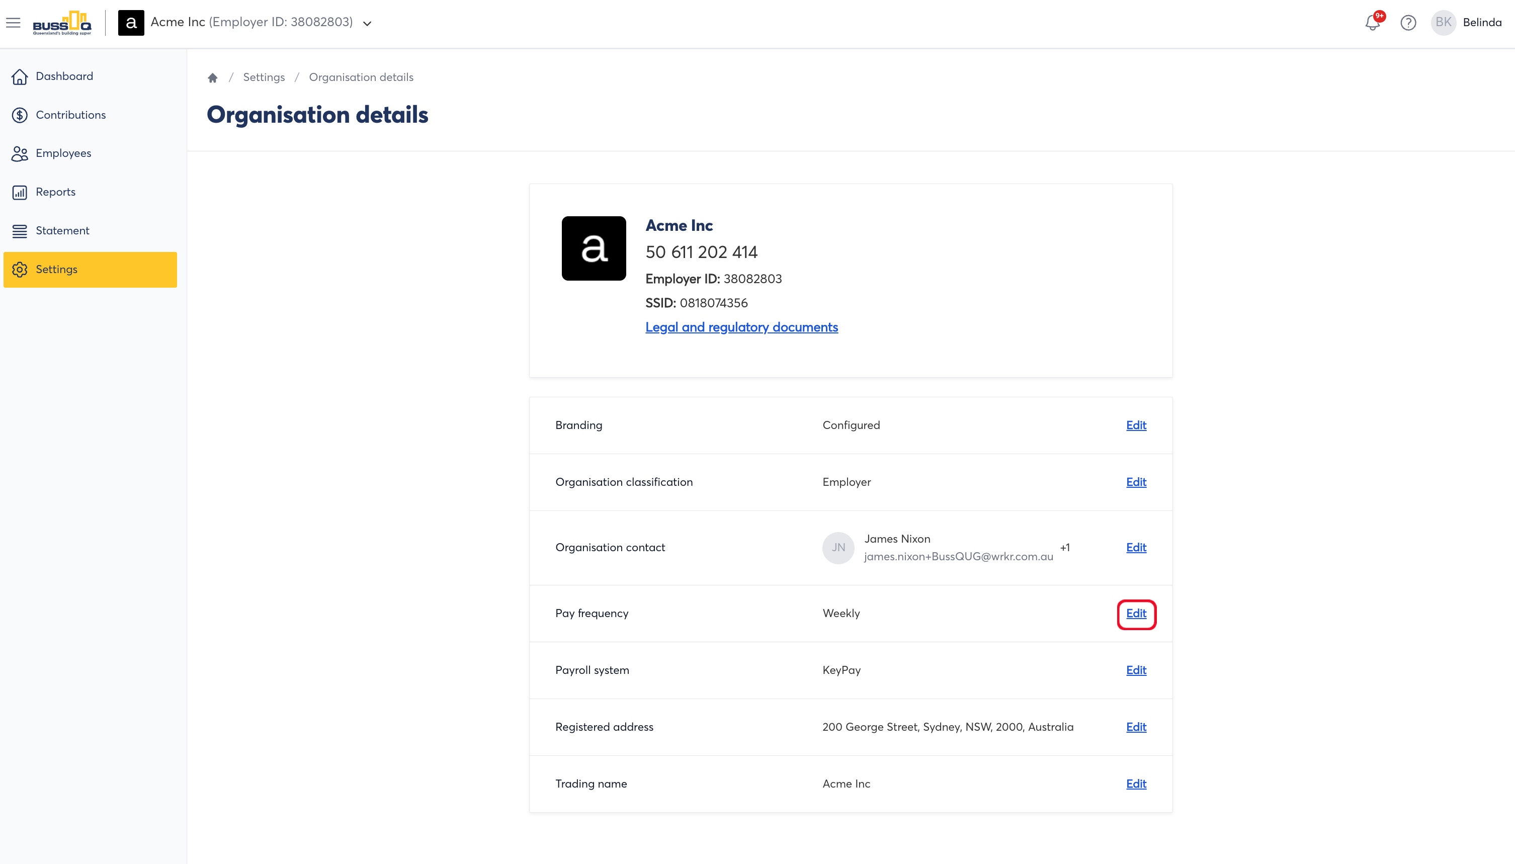This screenshot has height=864, width=1515.
Task: Click the Weekly pay frequency value
Action: (x=841, y=614)
